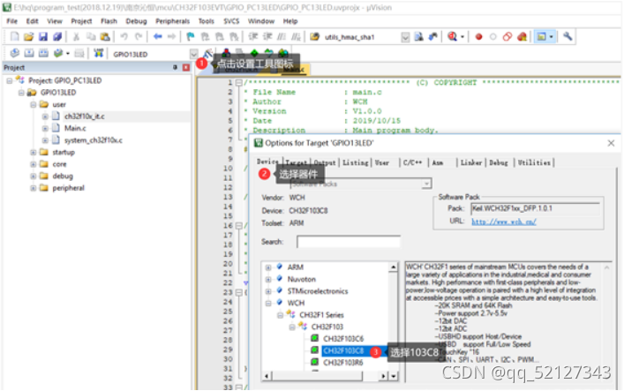624x391 pixels.
Task: Open the File menu
Action: (12, 21)
